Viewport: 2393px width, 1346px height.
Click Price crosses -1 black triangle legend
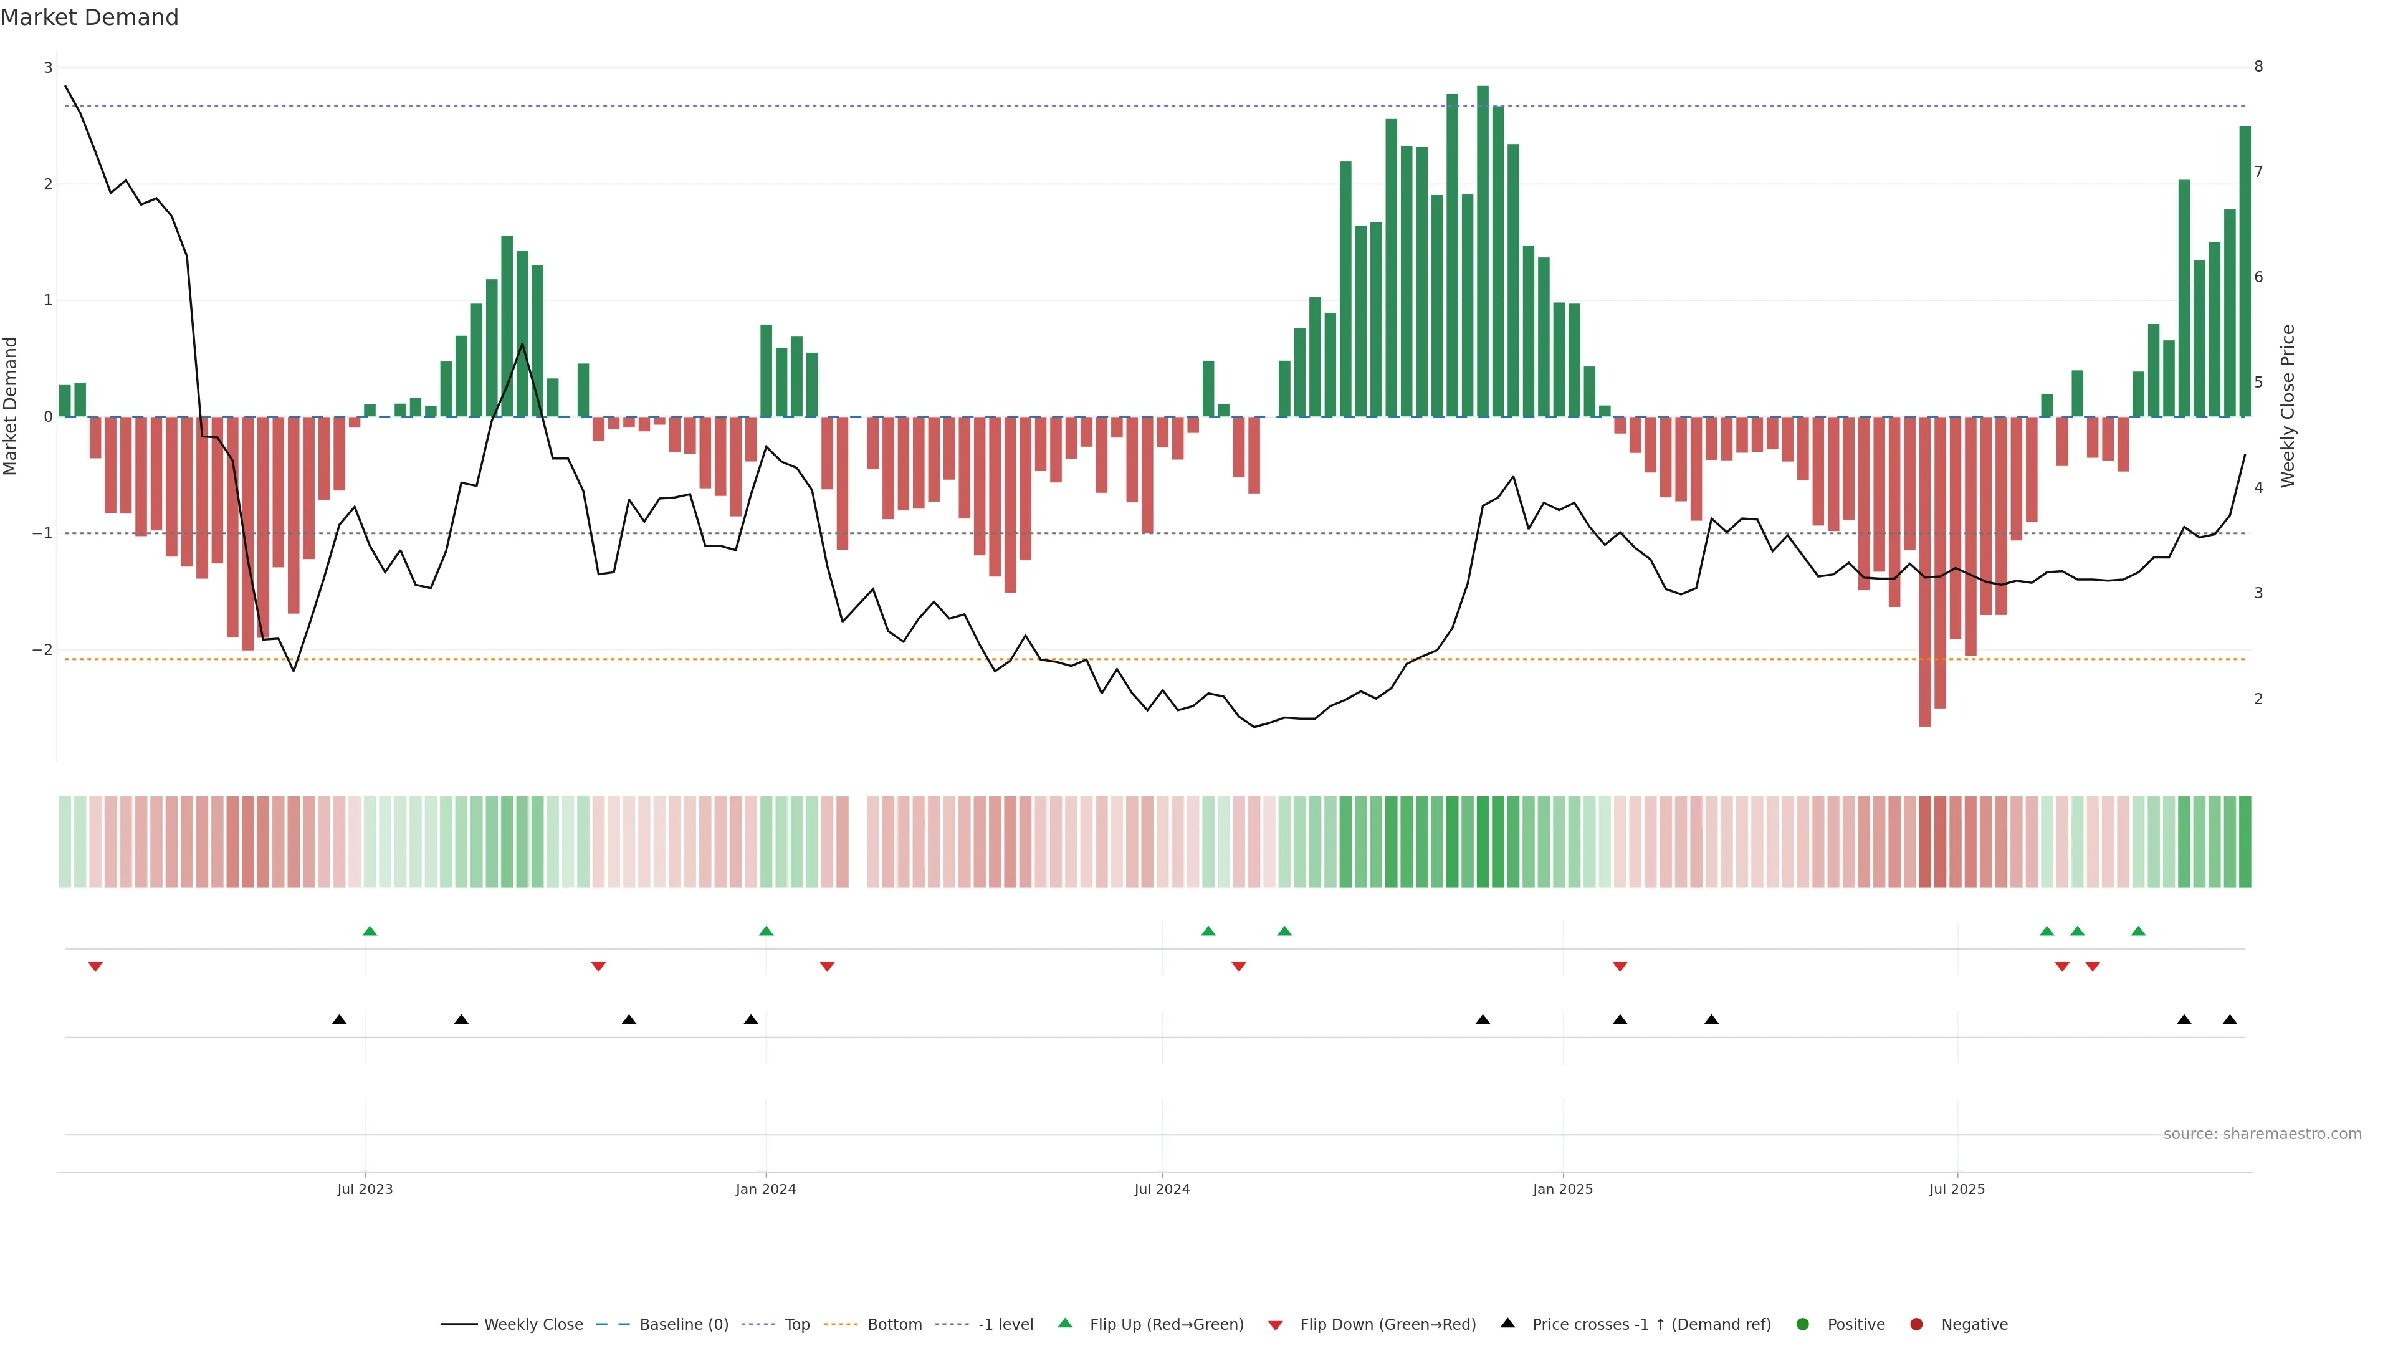coord(1507,1324)
